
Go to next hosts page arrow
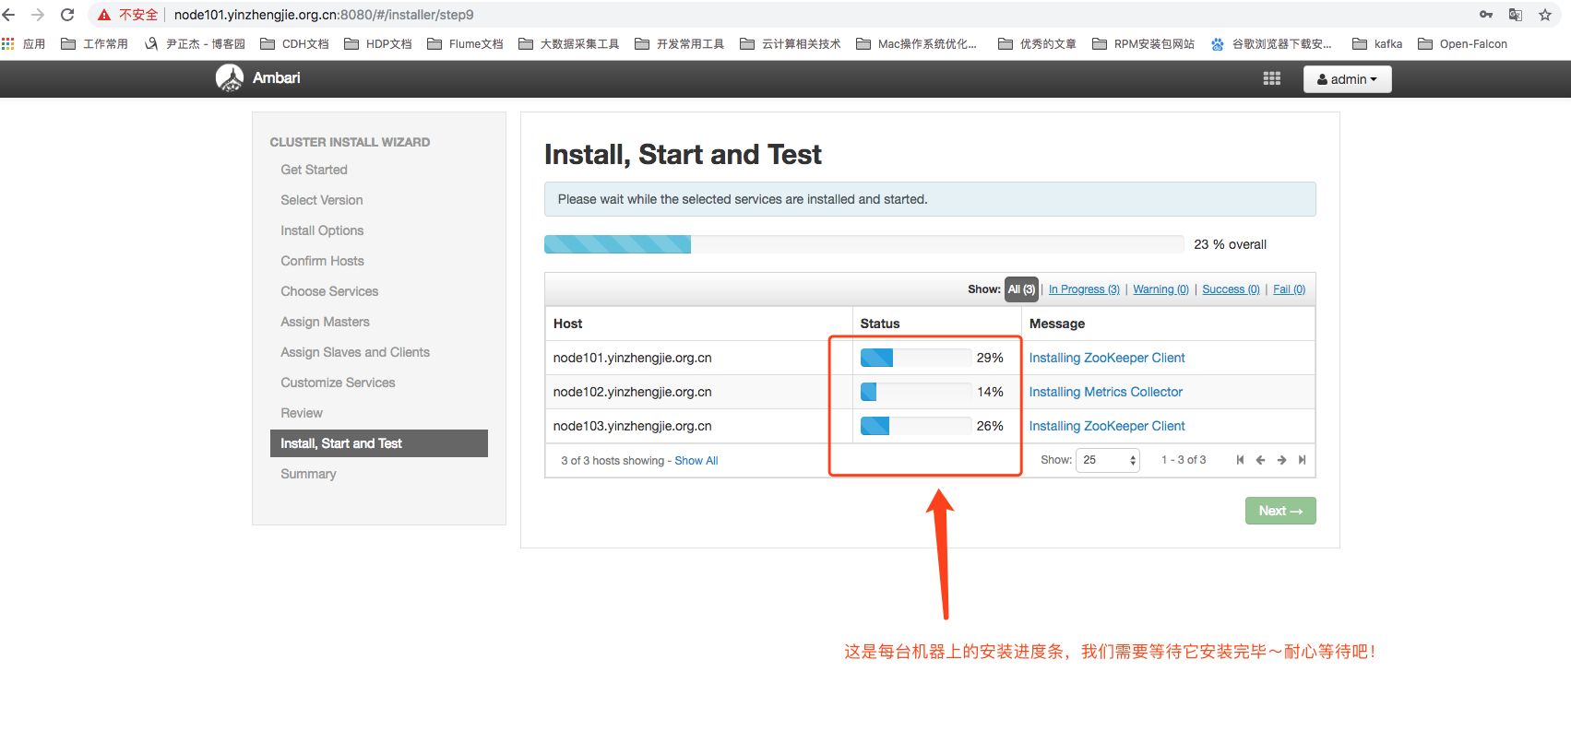coord(1281,460)
